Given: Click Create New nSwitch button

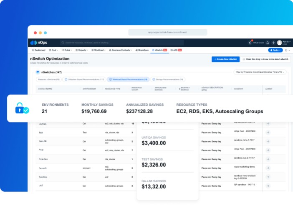Looking at the screenshot, I should (225, 59).
